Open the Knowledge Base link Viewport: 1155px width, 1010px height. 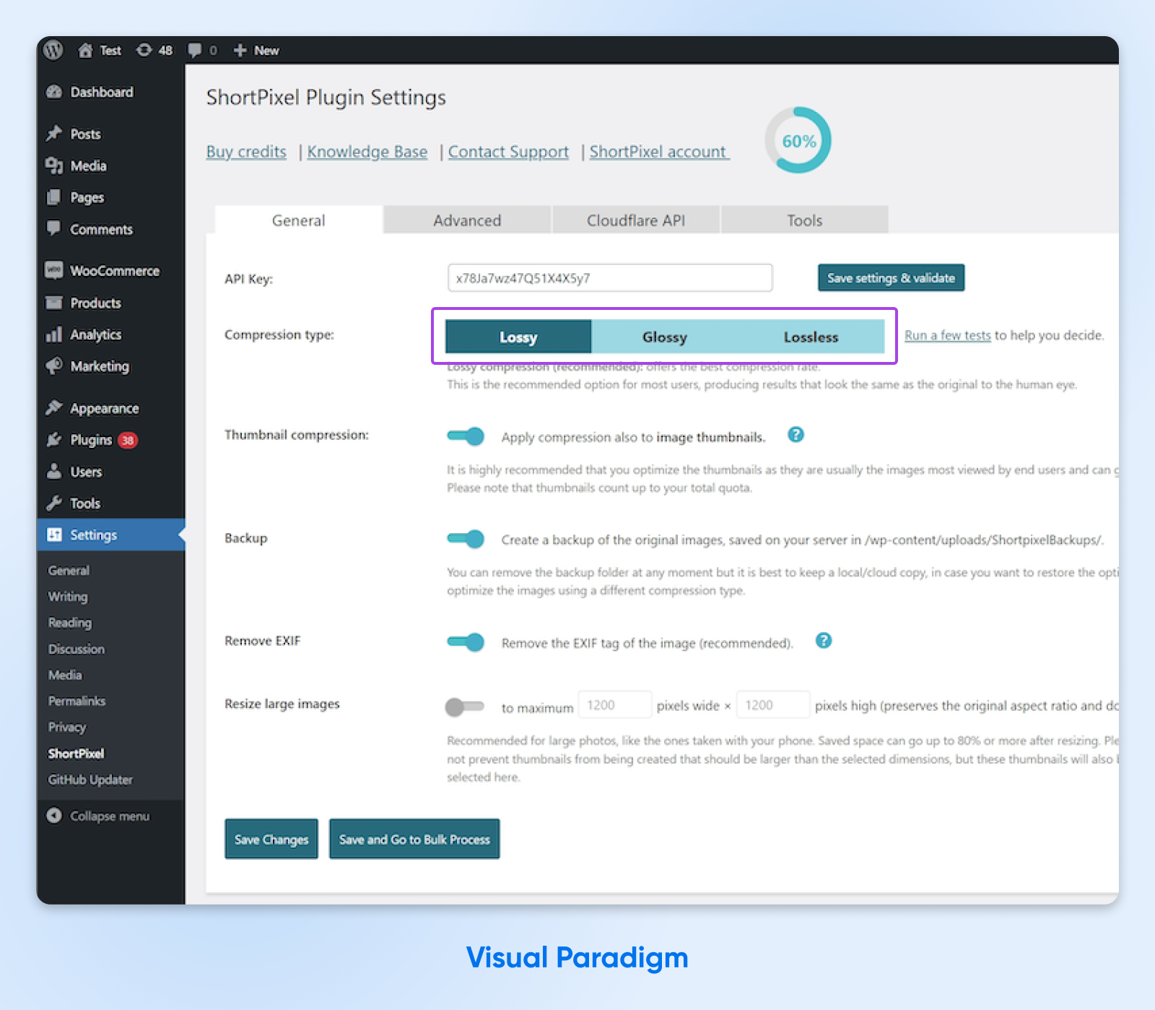point(367,152)
